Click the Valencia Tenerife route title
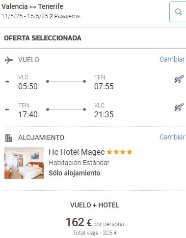Viewport: 186px width, 238px height. click(x=32, y=6)
